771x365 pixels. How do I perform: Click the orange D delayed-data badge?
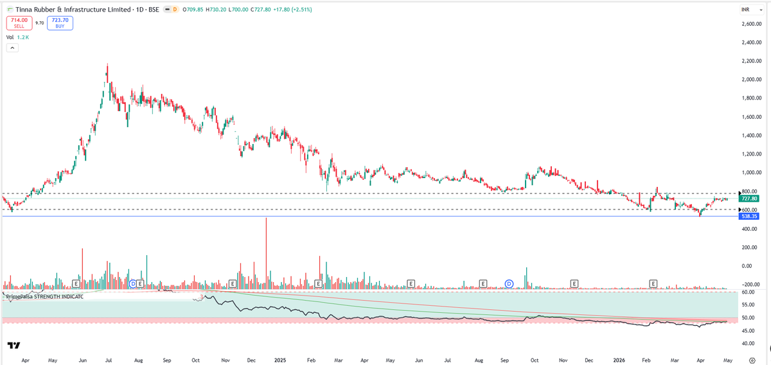click(175, 10)
